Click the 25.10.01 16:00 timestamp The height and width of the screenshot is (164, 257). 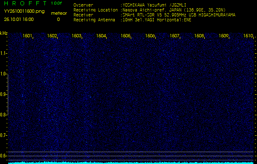(x=19, y=19)
